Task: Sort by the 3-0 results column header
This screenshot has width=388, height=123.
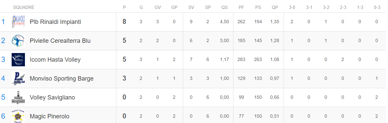Action: tap(292, 7)
